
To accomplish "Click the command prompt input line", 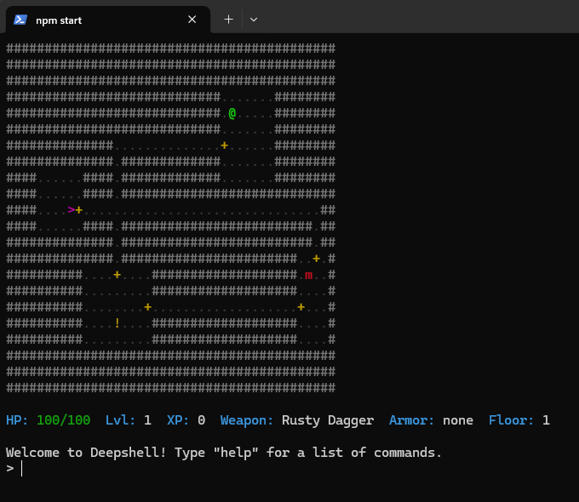I will pos(289,469).
